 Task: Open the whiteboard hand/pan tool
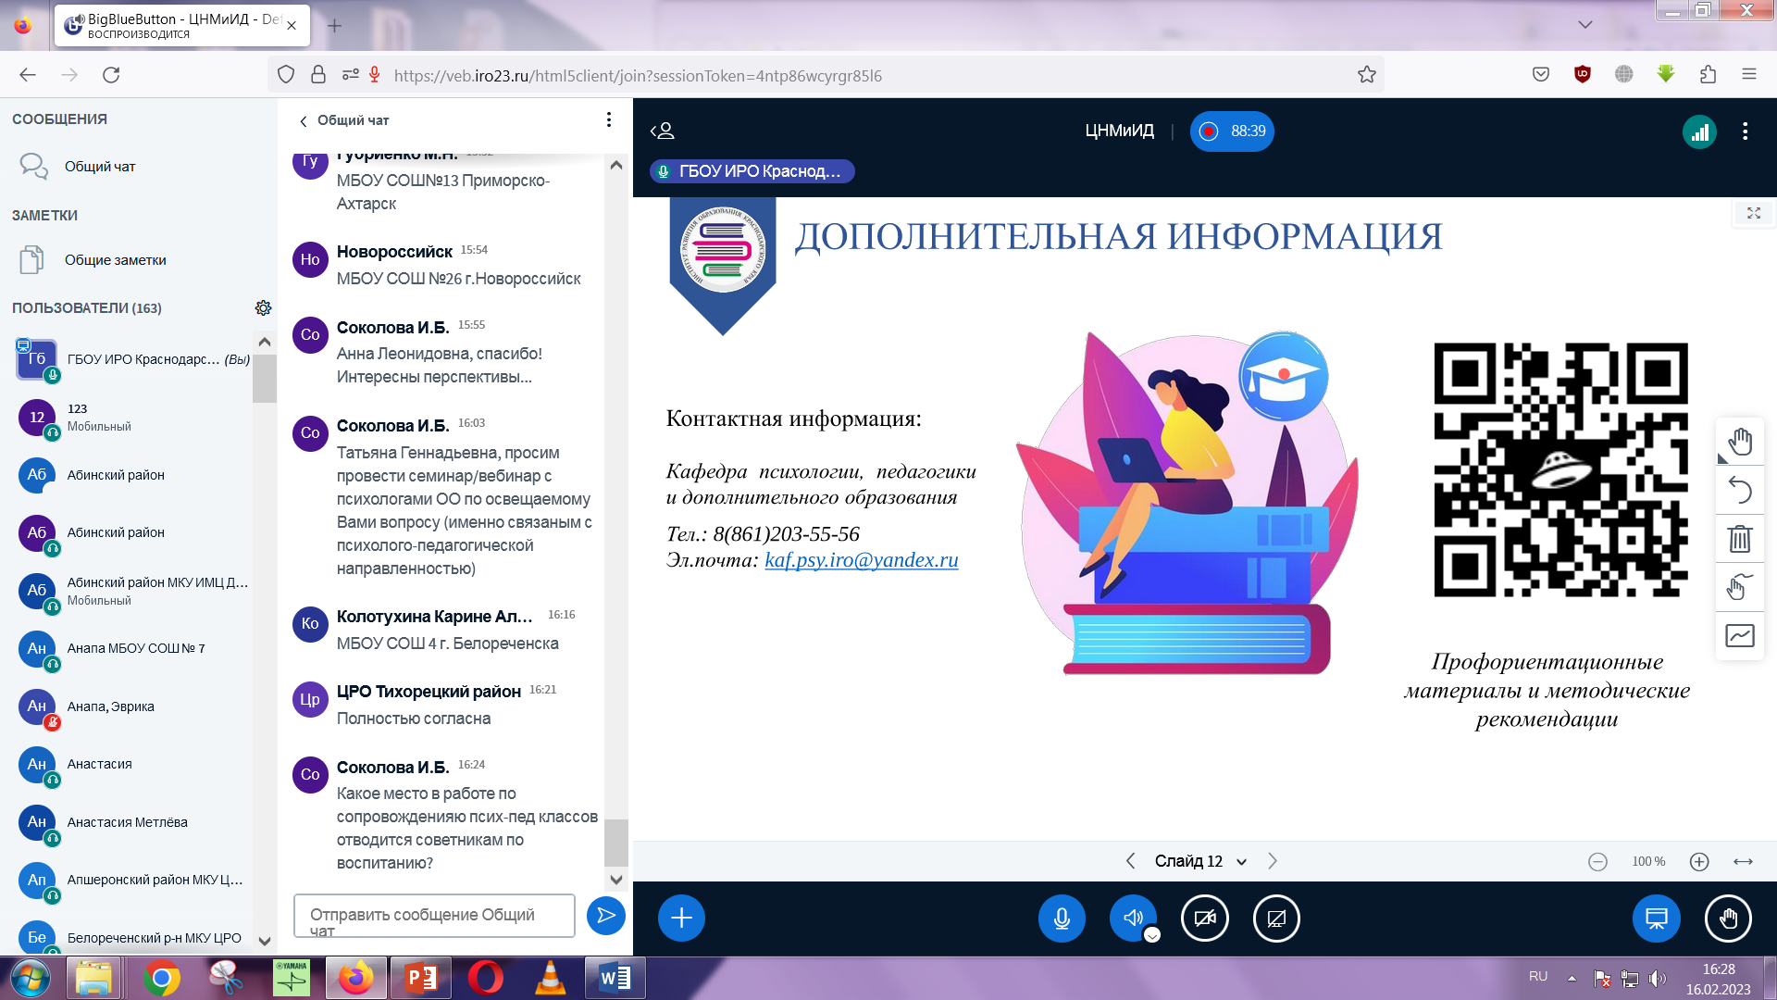point(1740,442)
